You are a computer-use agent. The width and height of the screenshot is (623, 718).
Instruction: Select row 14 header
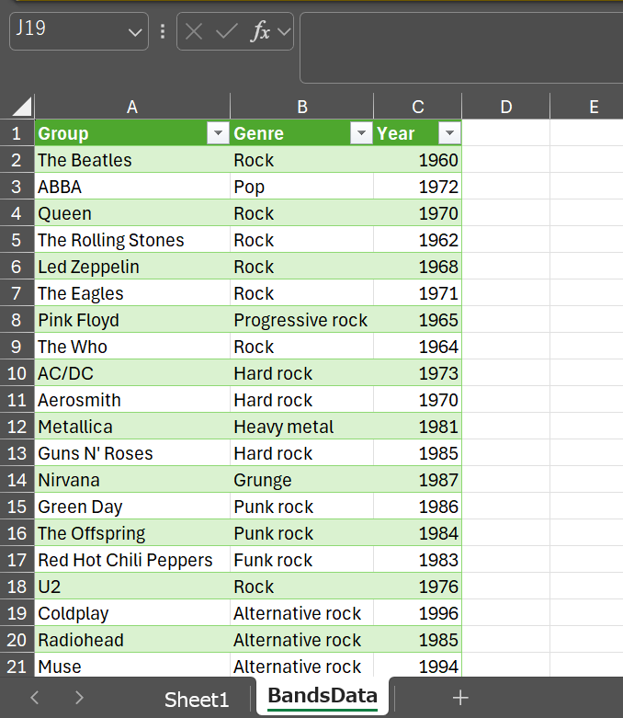tap(17, 480)
